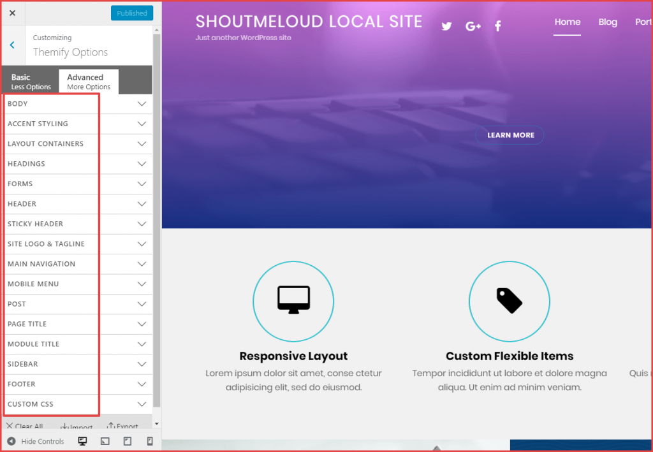
Task: Switch preview to landscape tablet
Action: coord(105,441)
